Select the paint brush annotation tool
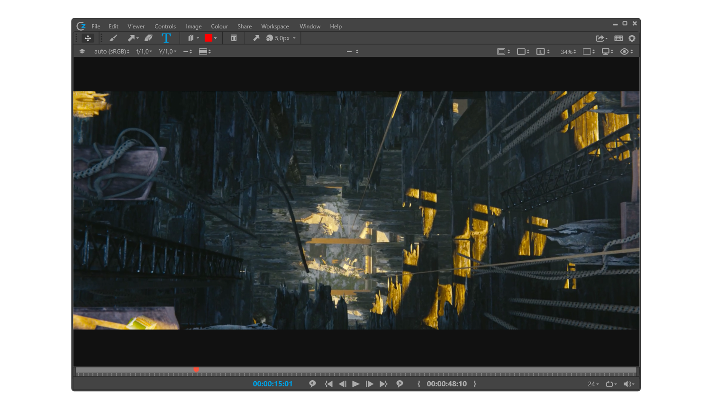Viewport: 709px width, 410px height. point(113,38)
